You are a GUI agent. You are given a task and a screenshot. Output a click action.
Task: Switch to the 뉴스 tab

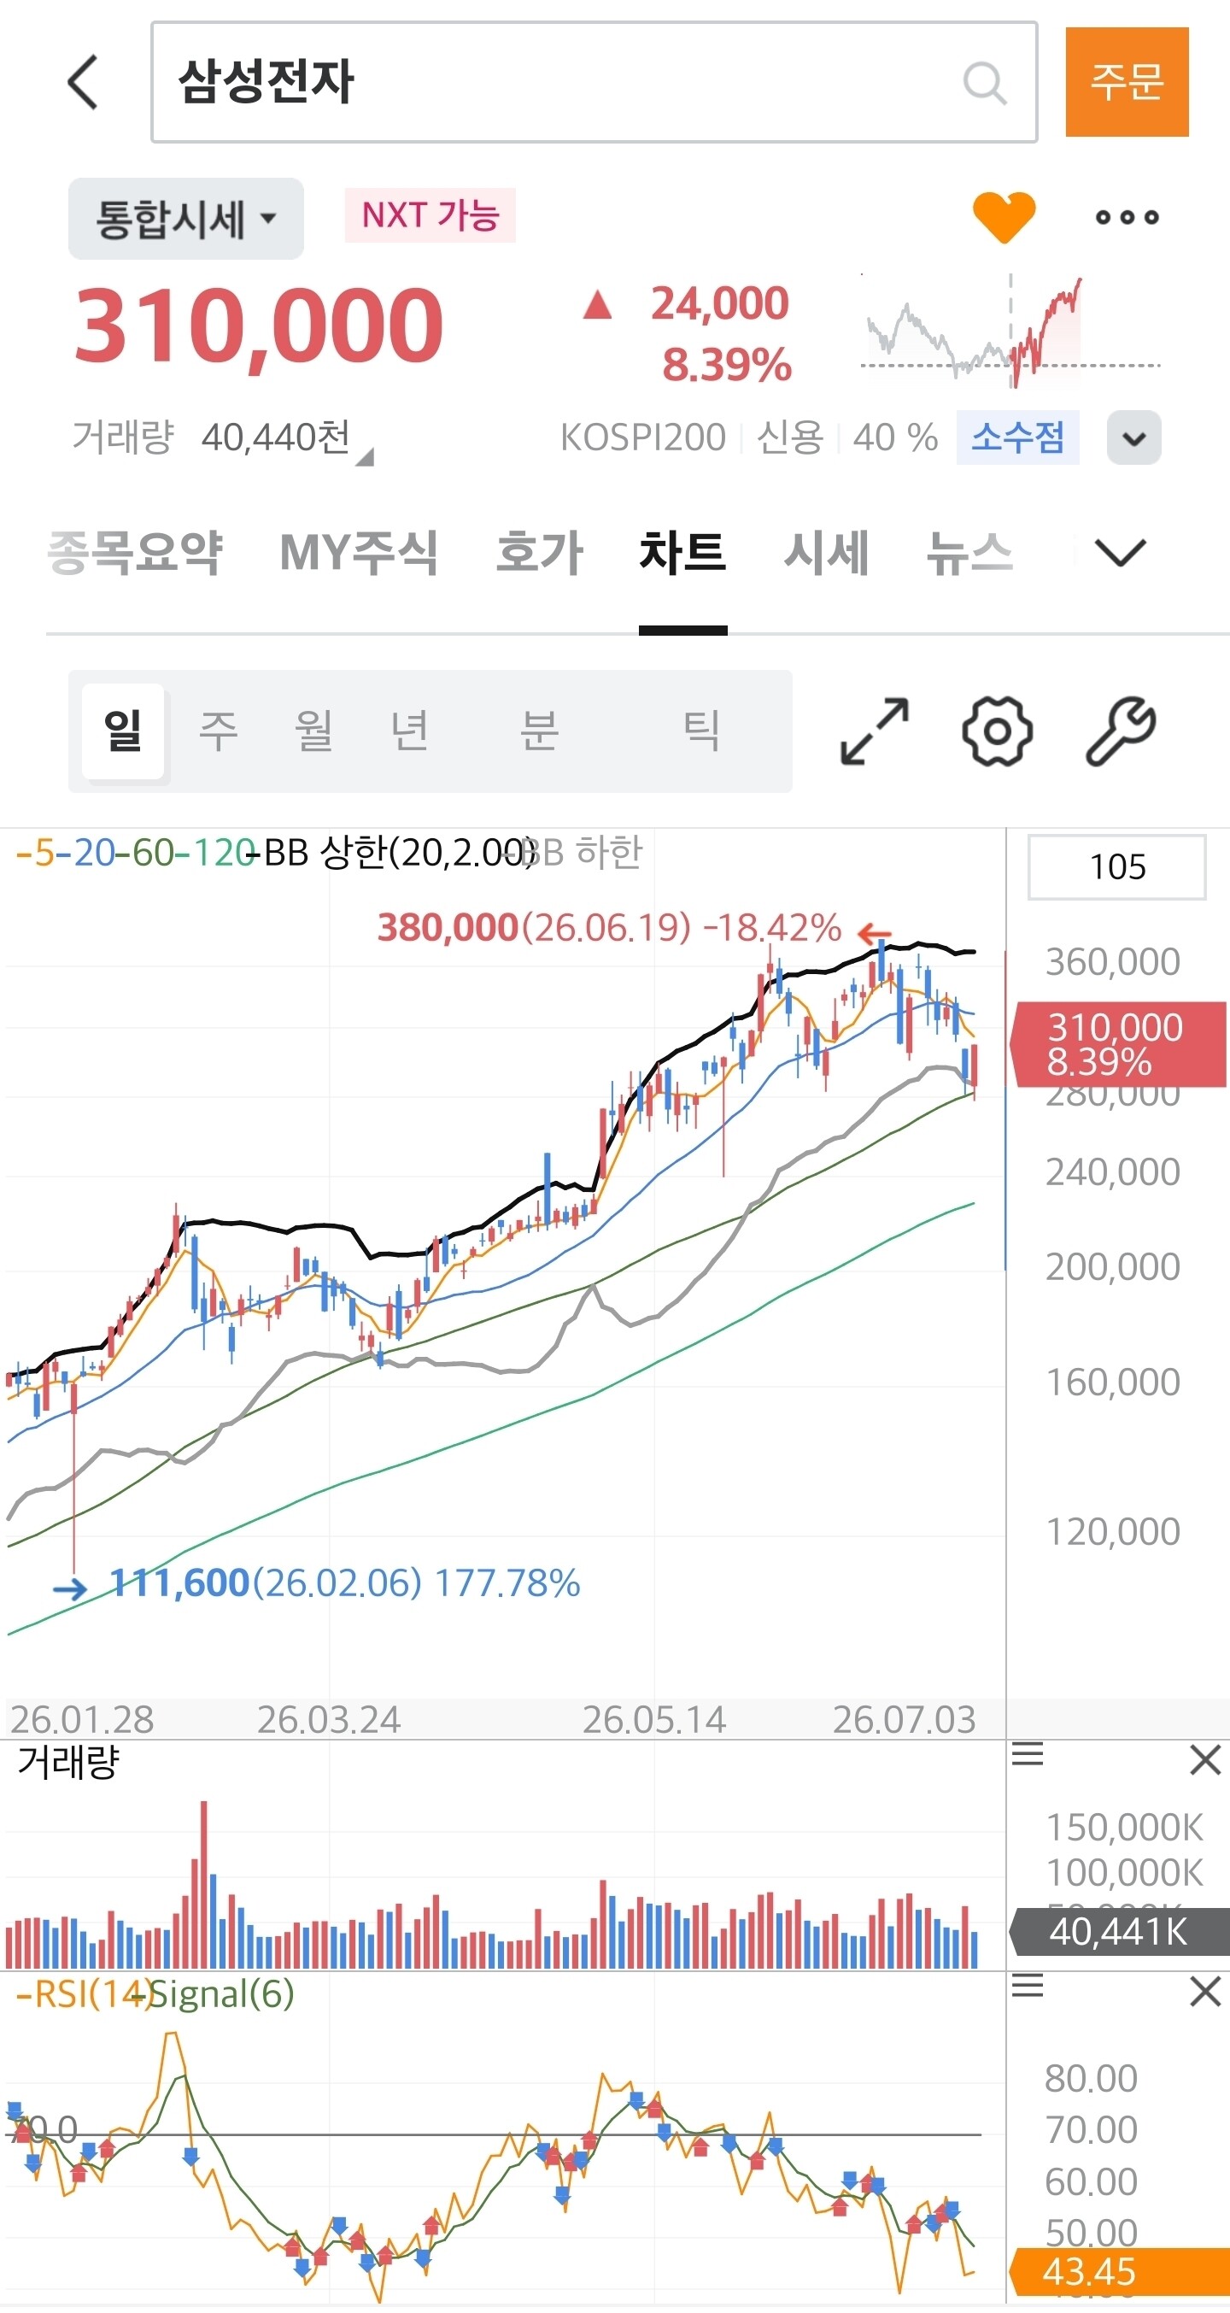click(969, 552)
